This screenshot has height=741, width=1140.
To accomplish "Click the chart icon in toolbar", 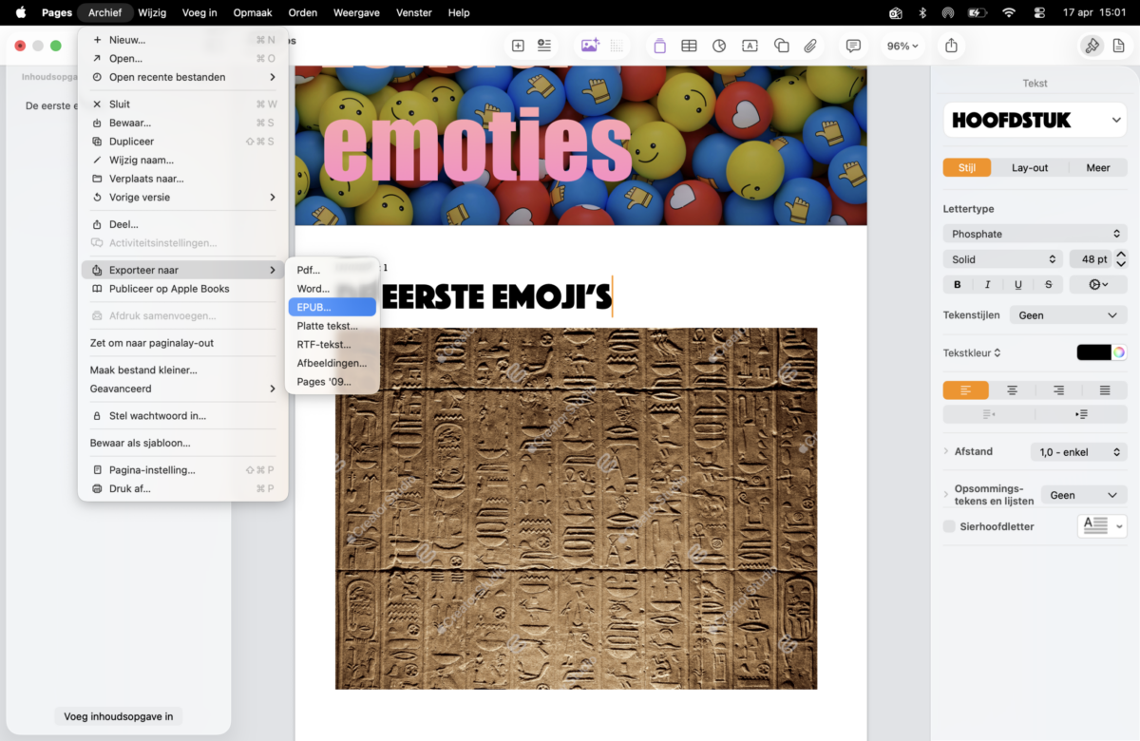I will point(719,46).
